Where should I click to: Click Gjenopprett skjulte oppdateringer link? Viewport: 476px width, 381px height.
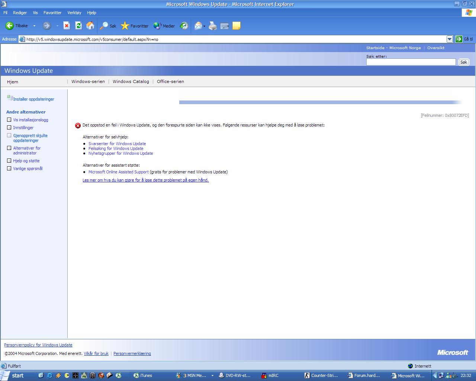(x=30, y=138)
